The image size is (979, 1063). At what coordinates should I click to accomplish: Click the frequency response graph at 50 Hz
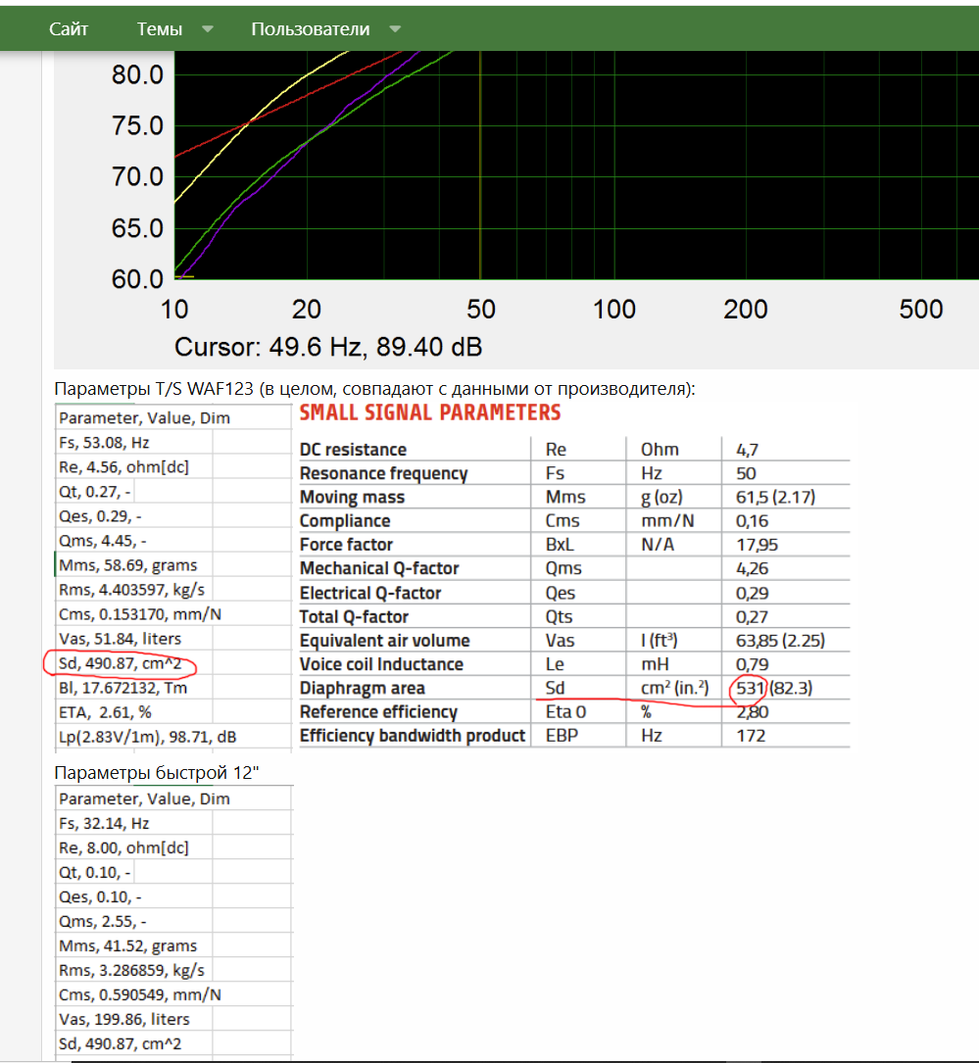click(480, 167)
